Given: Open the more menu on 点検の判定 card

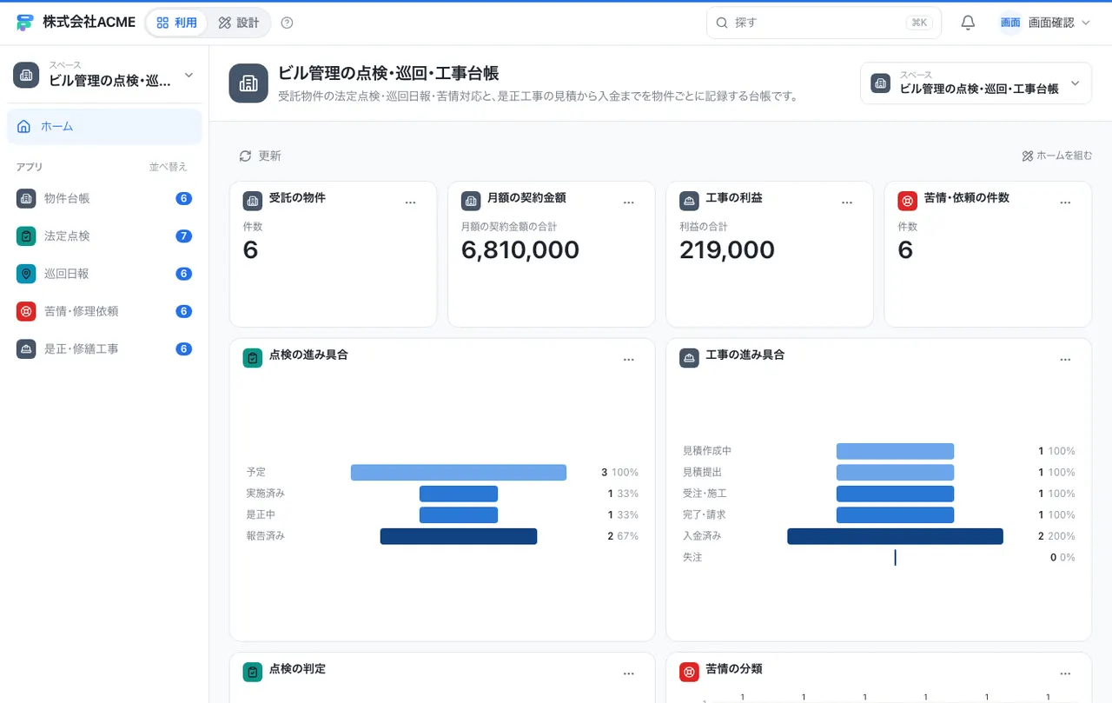Looking at the screenshot, I should tap(629, 673).
